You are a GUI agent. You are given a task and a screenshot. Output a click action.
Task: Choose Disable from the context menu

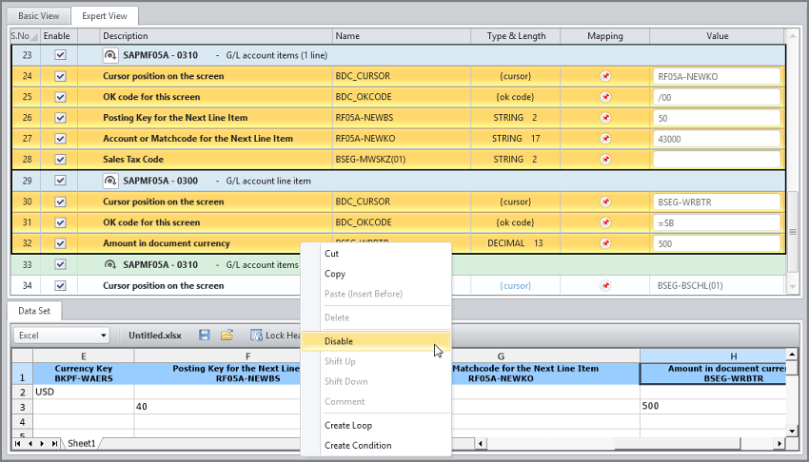339,341
